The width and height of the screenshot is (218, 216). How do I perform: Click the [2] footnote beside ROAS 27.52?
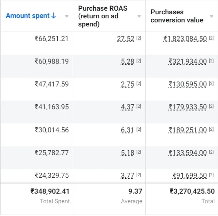click(139, 38)
